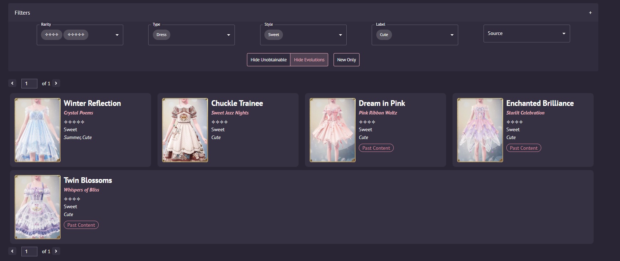Viewport: 620px width, 261px height.
Task: Open the Whispers of Bliss outfit link
Action: tap(81, 190)
